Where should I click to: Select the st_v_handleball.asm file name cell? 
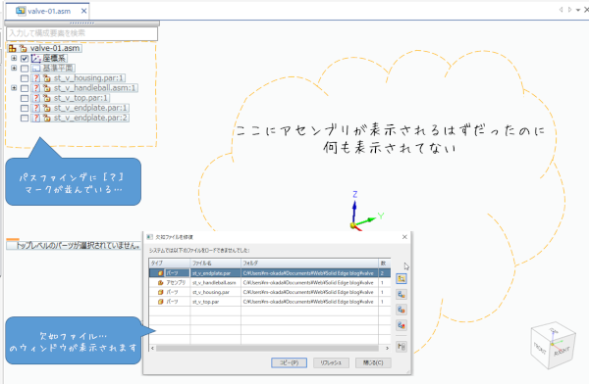(215, 282)
